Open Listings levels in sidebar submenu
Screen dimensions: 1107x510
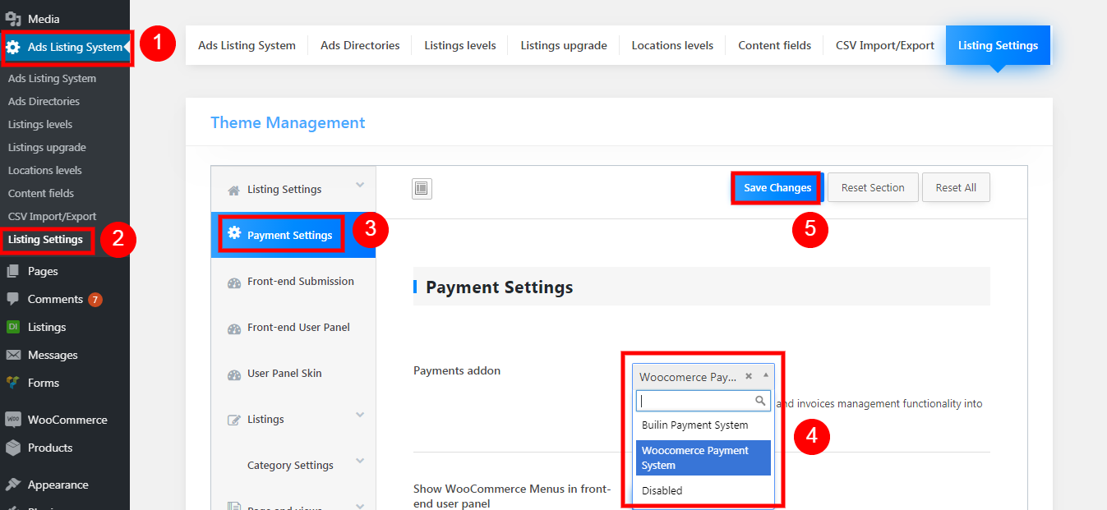click(x=40, y=125)
